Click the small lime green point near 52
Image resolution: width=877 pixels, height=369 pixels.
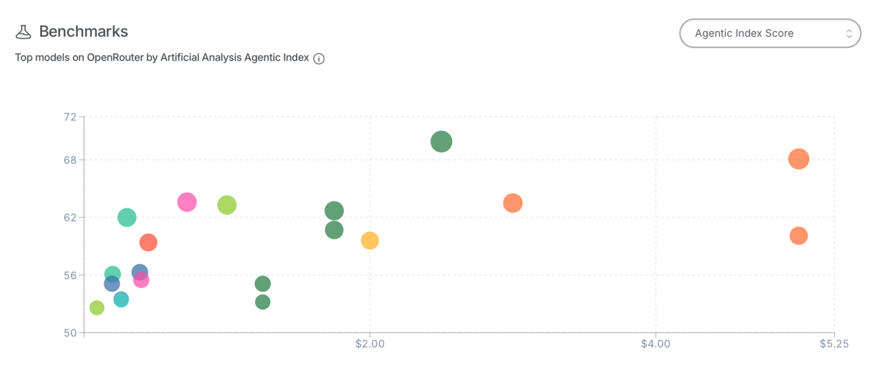[x=97, y=307]
